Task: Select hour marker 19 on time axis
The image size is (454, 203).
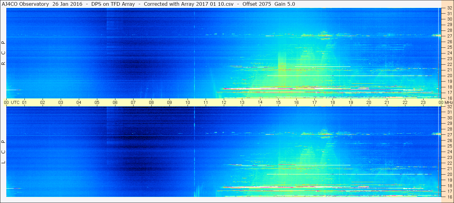Action: (351, 102)
